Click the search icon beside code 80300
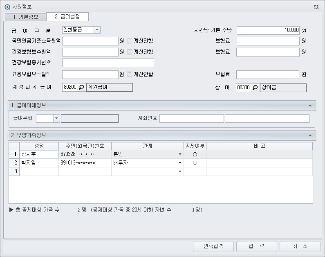The width and height of the screenshot is (325, 257). click(255, 88)
